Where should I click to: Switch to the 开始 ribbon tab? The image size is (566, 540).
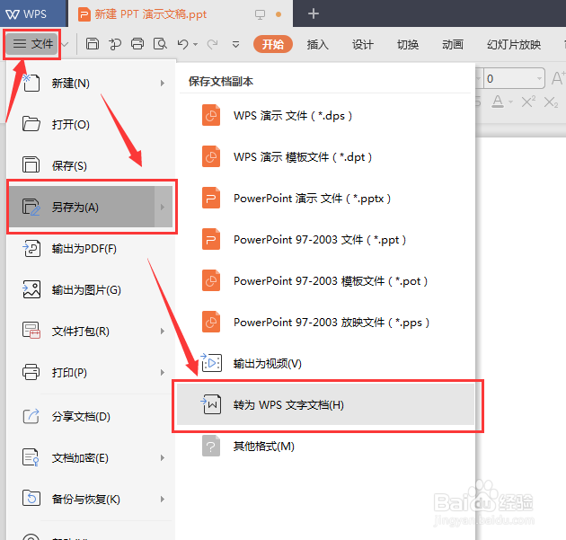(273, 44)
